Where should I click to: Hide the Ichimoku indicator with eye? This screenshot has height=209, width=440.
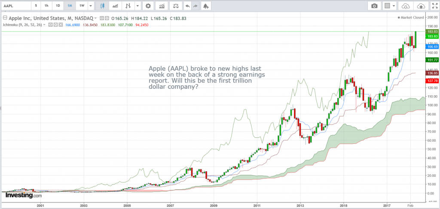(50, 24)
